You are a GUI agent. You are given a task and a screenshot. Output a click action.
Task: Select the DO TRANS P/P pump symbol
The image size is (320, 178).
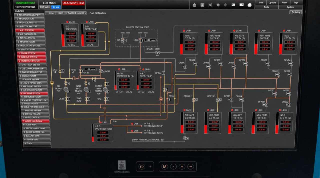[x=66, y=89]
